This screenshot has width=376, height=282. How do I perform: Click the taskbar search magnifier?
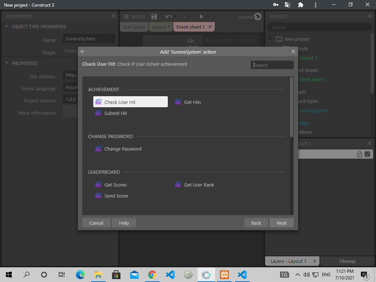[x=26, y=275]
